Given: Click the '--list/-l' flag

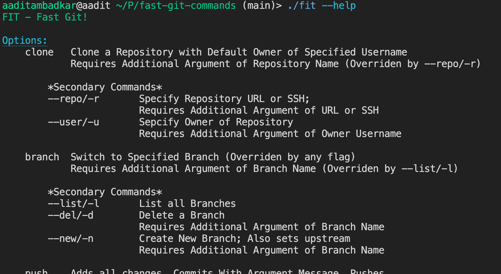Looking at the screenshot, I should [x=73, y=204].
